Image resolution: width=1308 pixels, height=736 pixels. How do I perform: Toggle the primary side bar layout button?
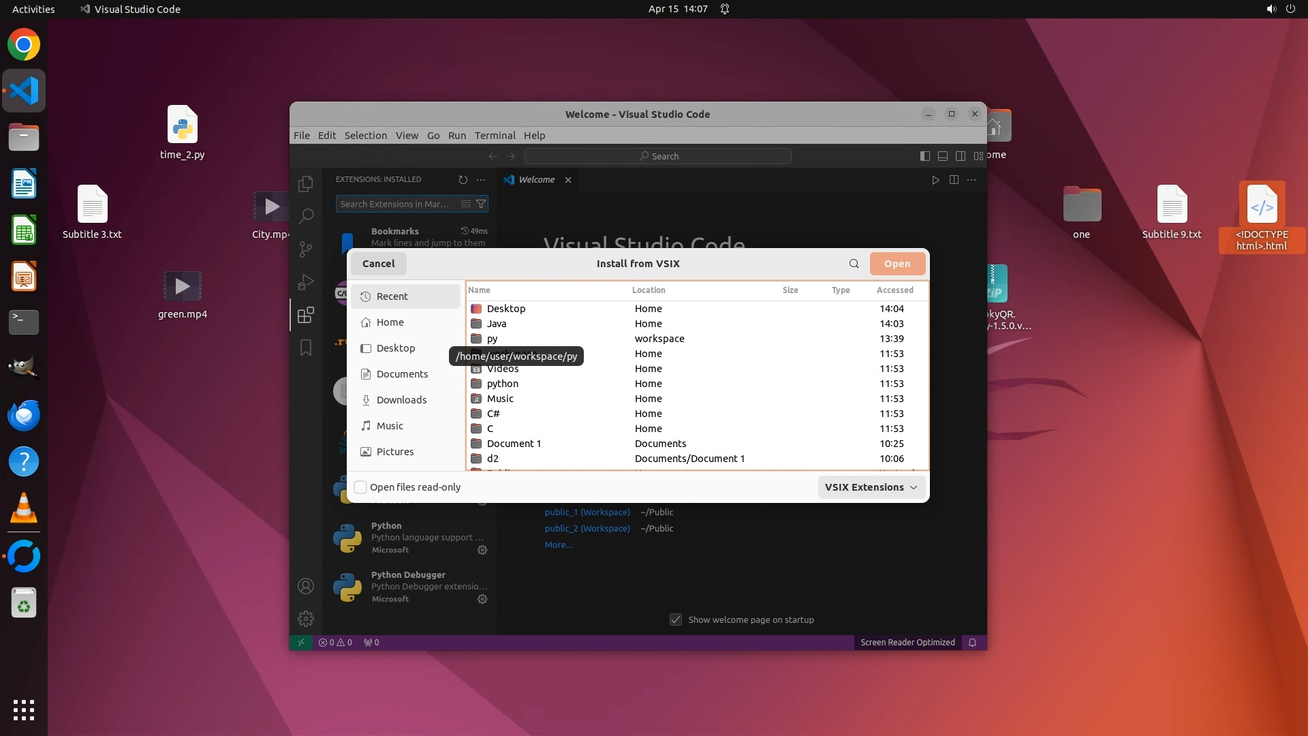coord(924,156)
